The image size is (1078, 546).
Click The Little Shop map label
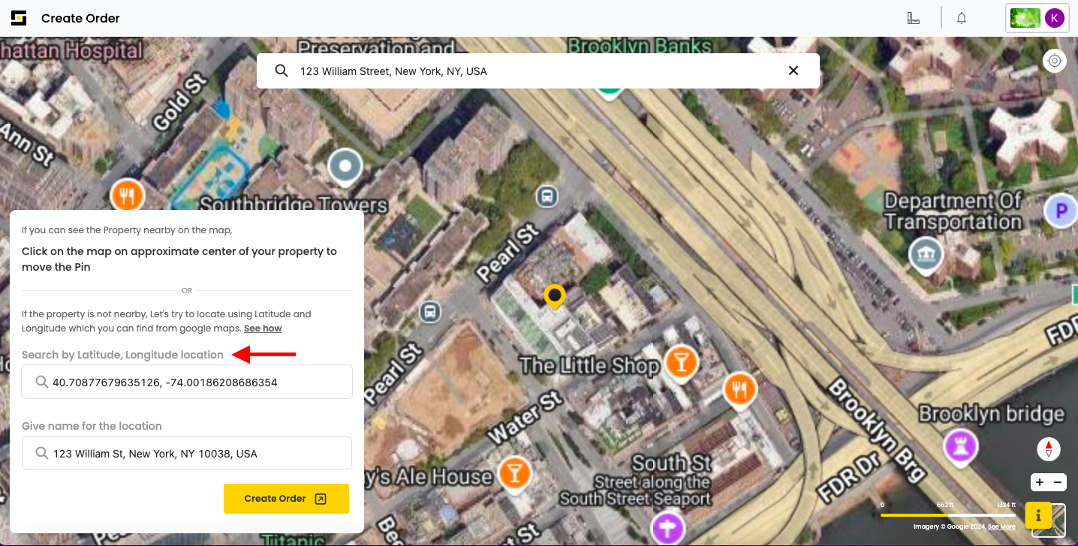click(589, 365)
